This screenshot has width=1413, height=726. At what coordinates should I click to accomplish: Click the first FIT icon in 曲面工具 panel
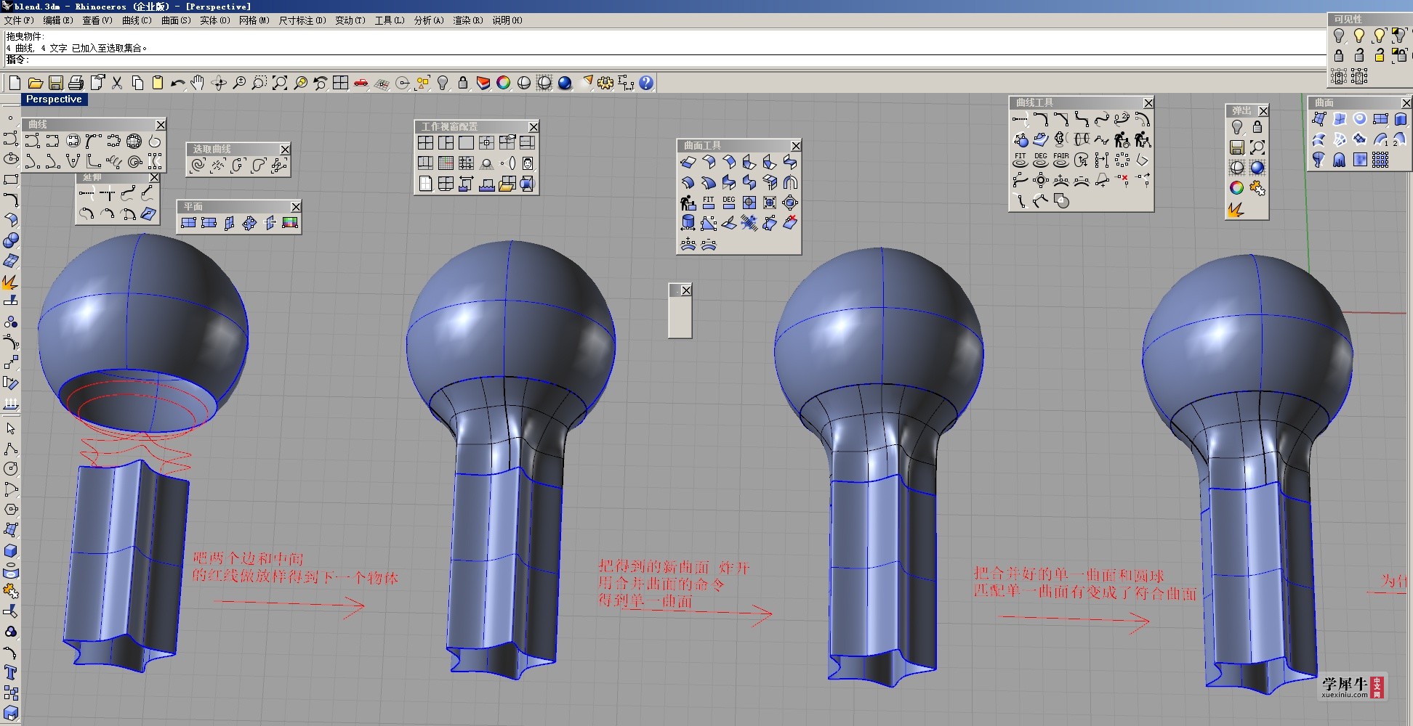tap(709, 203)
